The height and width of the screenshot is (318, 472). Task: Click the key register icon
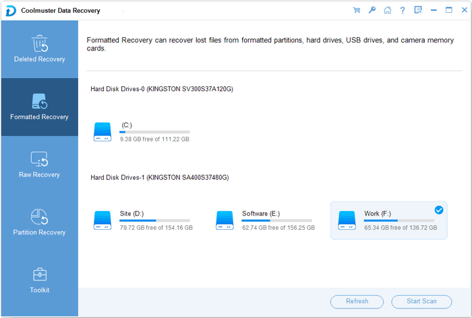click(x=372, y=10)
